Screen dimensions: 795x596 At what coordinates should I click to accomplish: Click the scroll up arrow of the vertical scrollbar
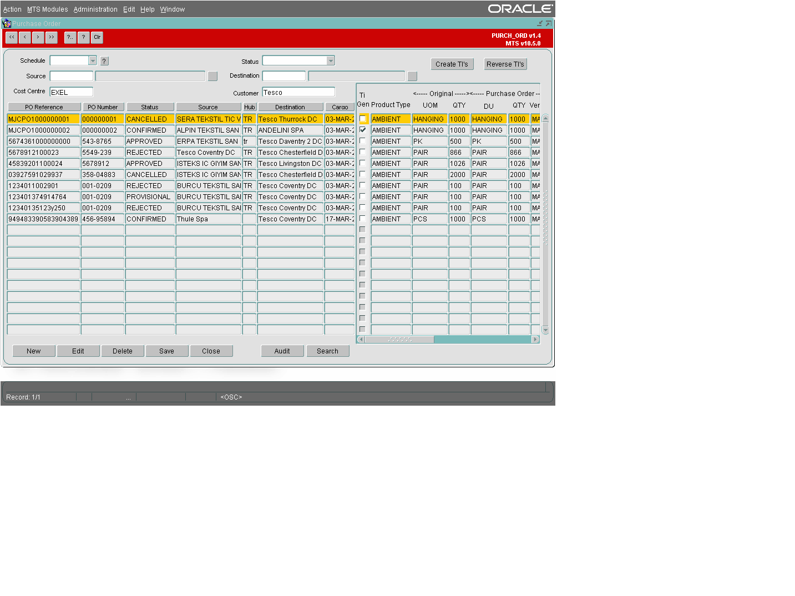click(x=545, y=118)
